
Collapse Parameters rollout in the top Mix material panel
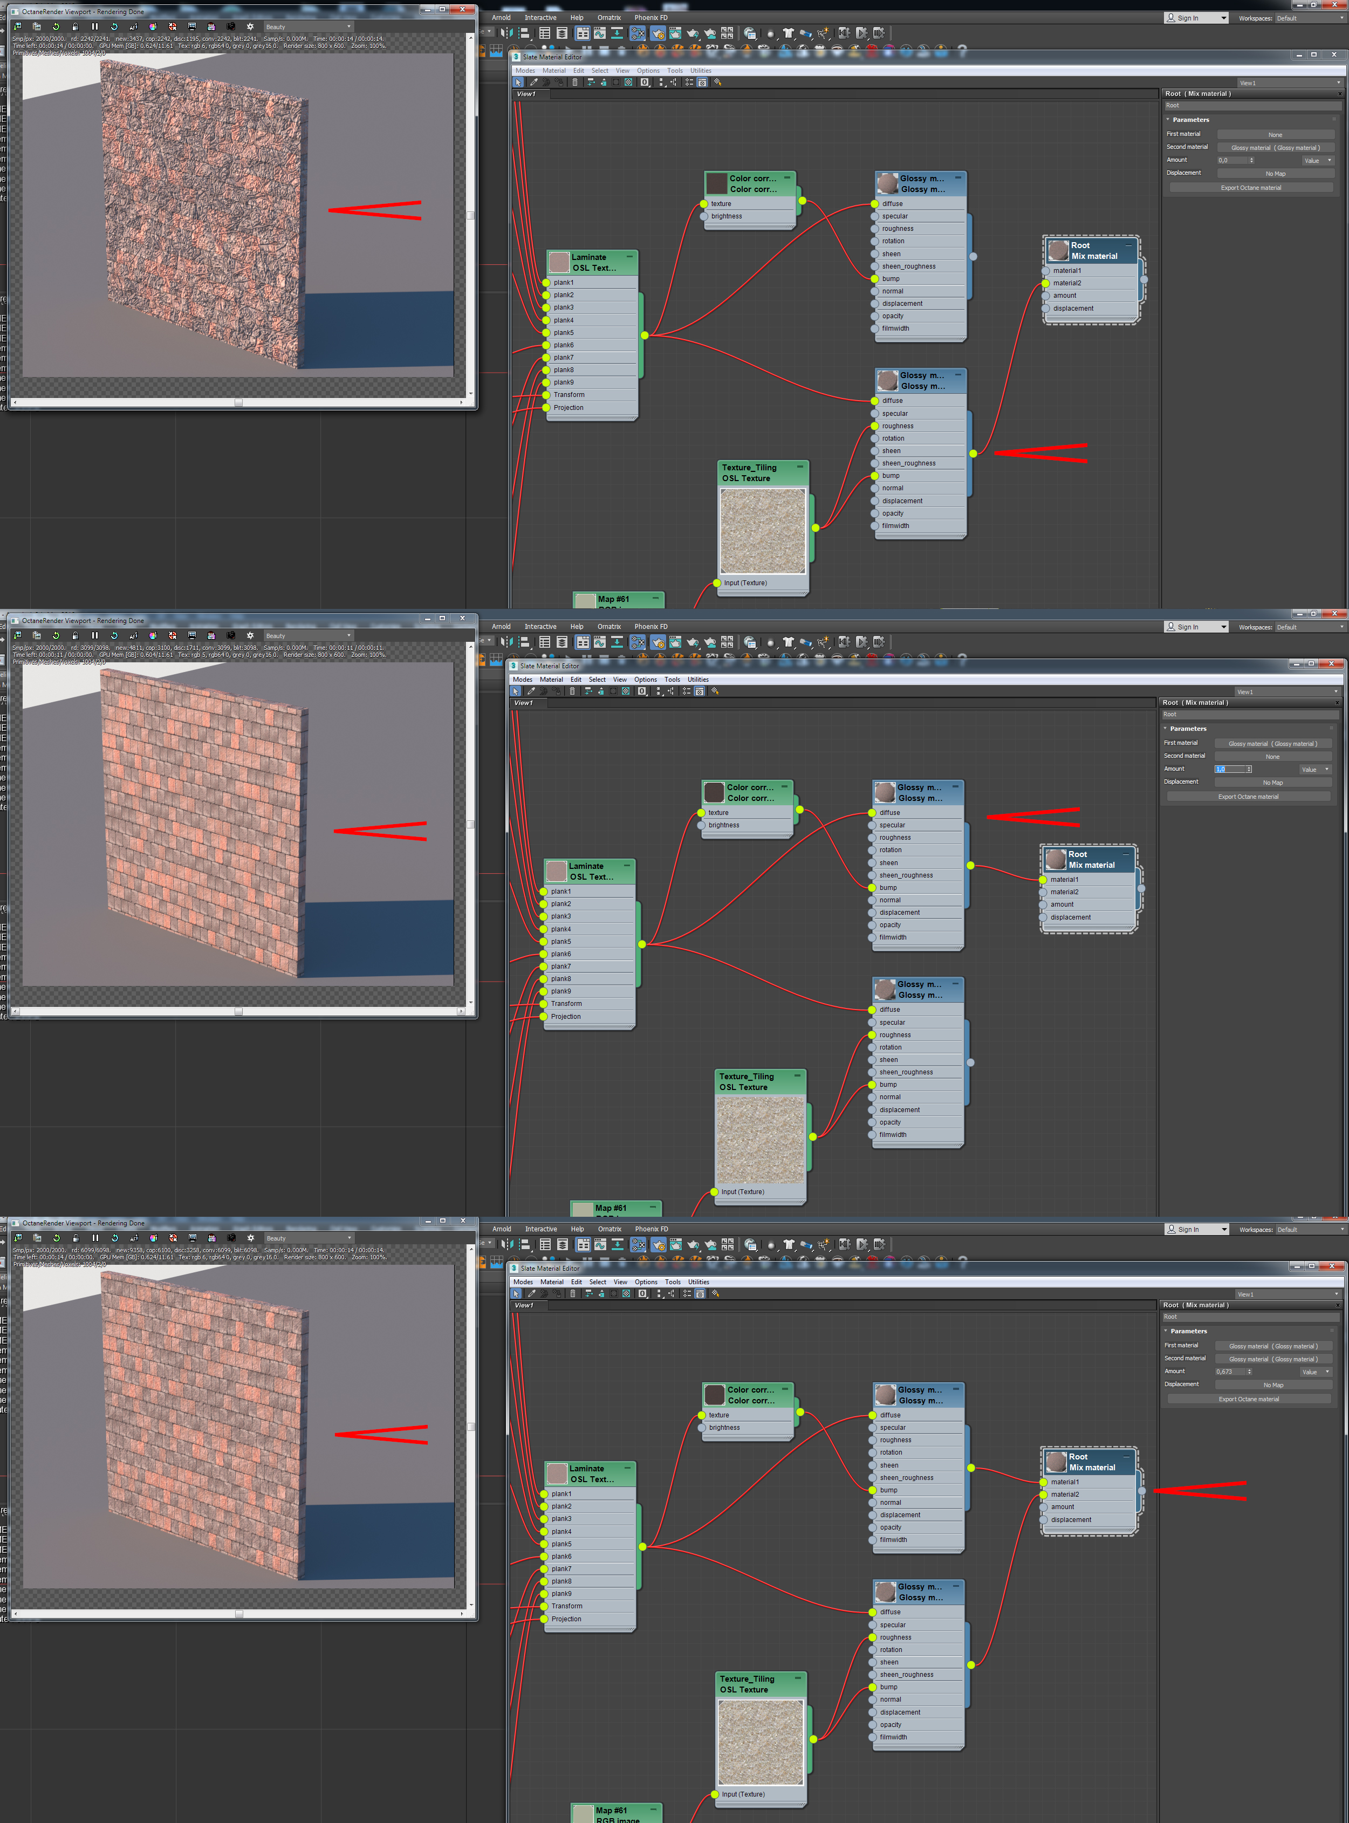[1190, 120]
